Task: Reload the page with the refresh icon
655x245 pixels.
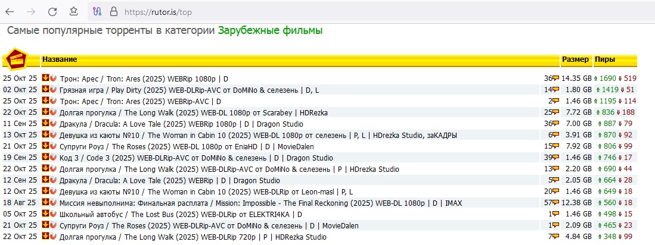Action: (52, 12)
